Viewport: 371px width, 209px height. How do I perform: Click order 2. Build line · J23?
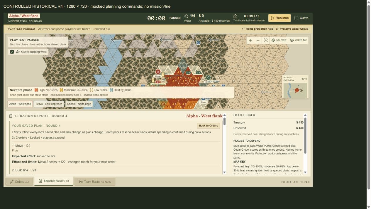(24, 170)
